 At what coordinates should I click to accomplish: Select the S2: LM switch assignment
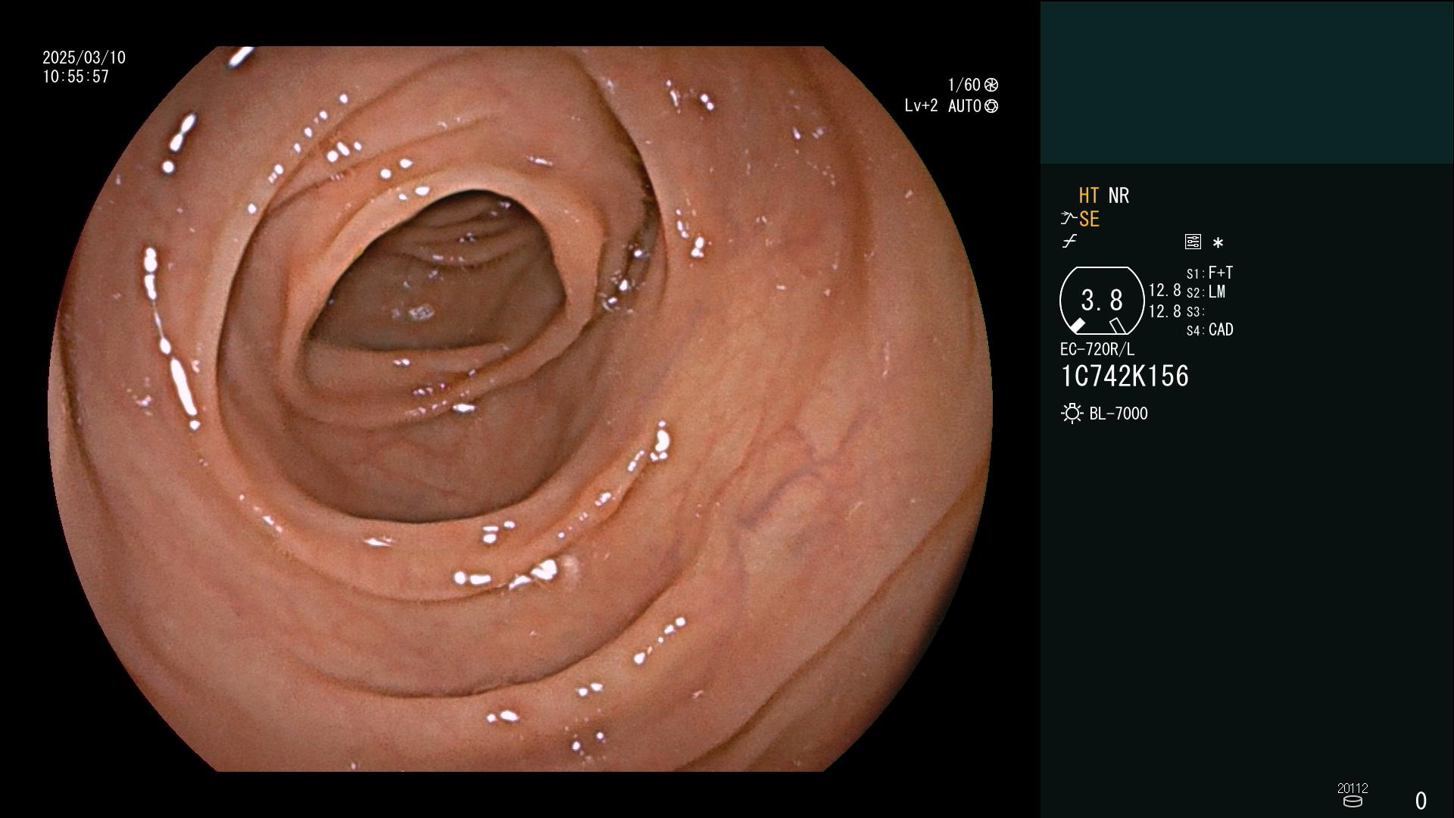click(x=1206, y=292)
